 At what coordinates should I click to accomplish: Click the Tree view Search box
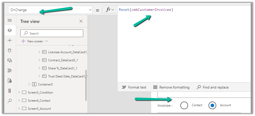coord(52,33)
